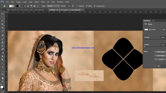Enable the Reverse checkbox
The image size is (166, 93).
(x=78, y=6)
